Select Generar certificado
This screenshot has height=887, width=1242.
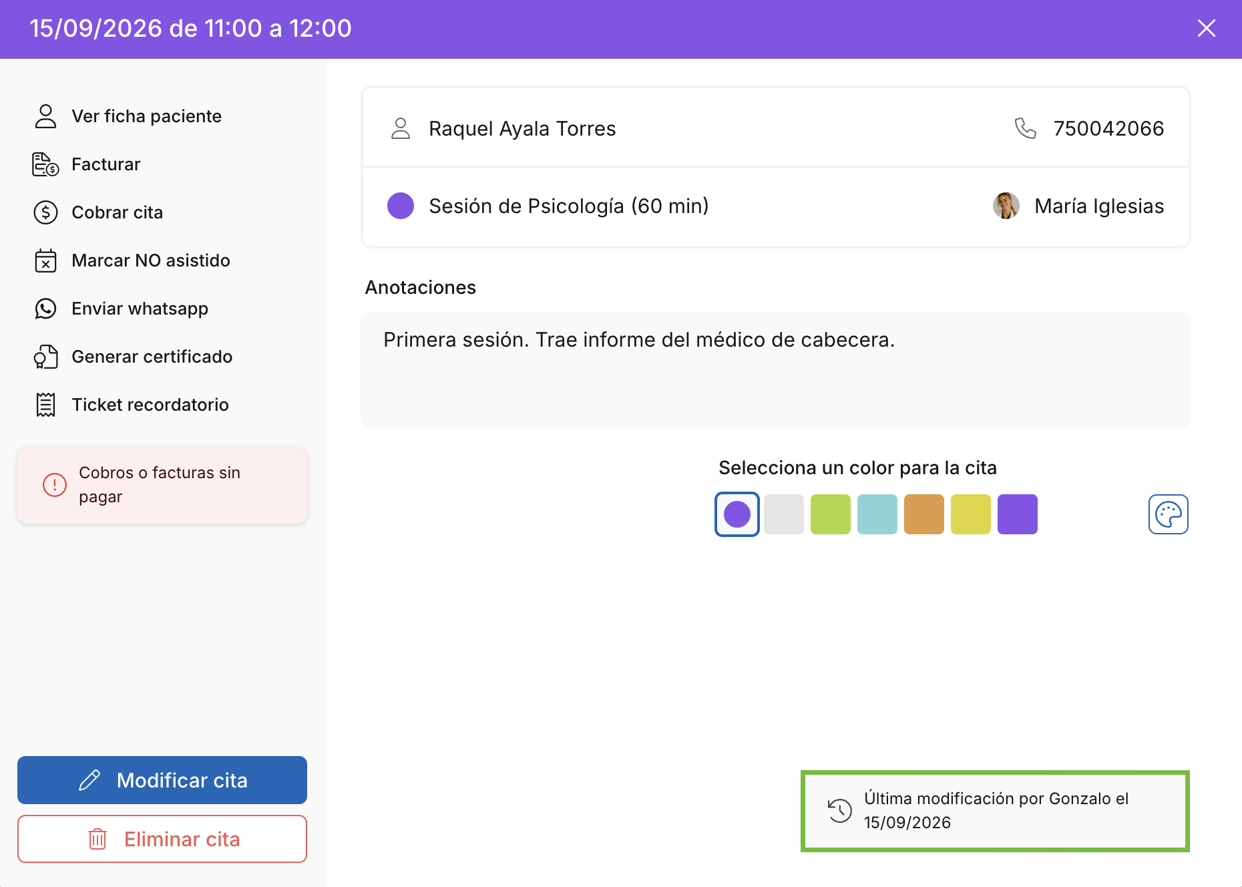pyautogui.click(x=133, y=357)
